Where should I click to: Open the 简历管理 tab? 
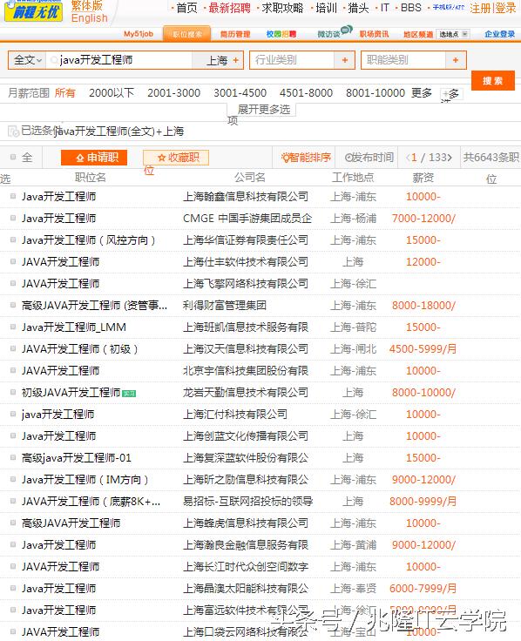[235, 34]
